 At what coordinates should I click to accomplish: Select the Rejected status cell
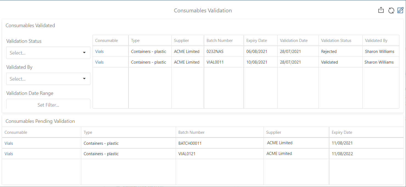(x=329, y=51)
